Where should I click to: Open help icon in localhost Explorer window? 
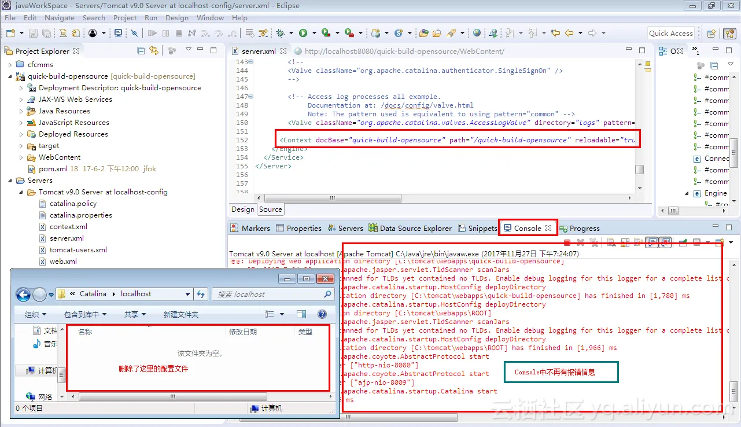(322, 314)
